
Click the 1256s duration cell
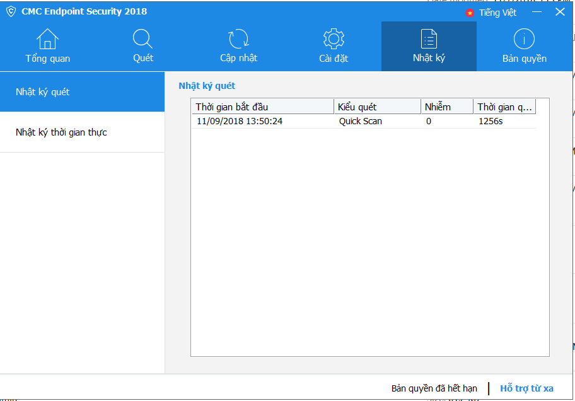pyautogui.click(x=491, y=121)
